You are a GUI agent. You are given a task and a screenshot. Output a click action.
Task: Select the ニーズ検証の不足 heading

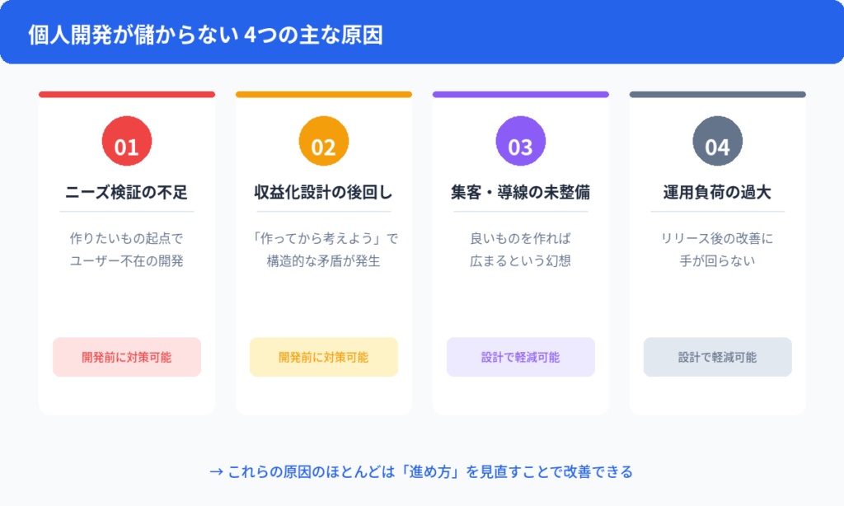point(126,193)
